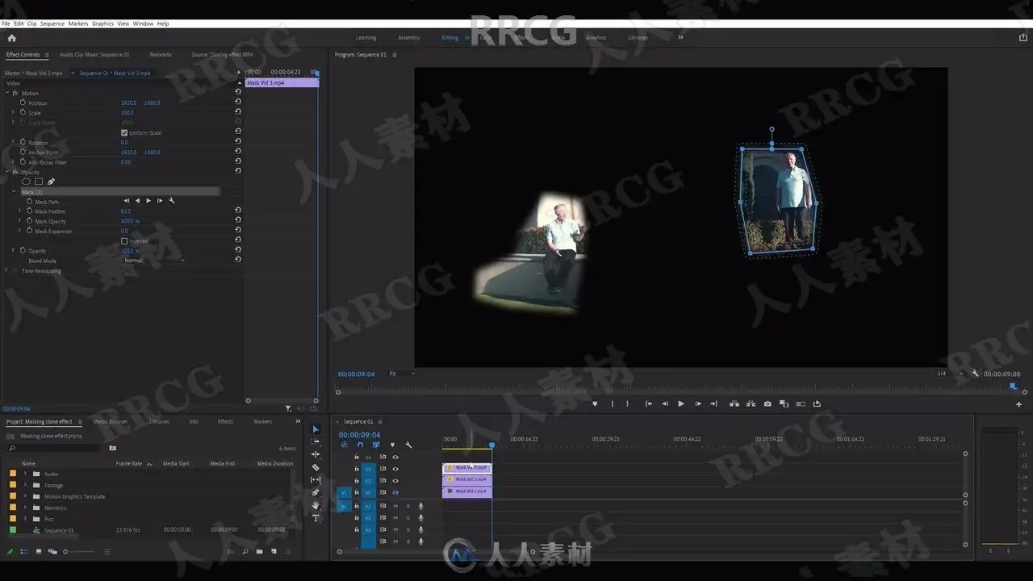Toggle the Uniform Scale checkbox
This screenshot has width=1033, height=581.
pos(124,132)
